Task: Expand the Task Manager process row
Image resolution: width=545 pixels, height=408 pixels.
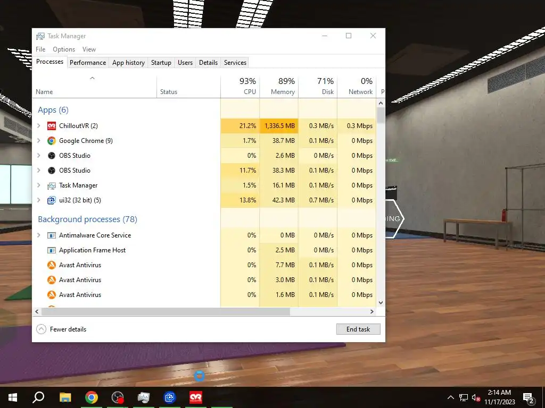Action: click(x=39, y=185)
